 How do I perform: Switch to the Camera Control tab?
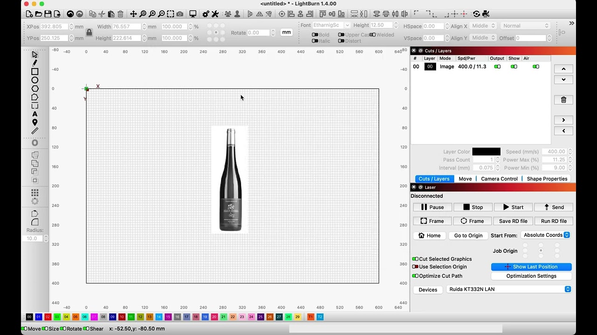tap(499, 179)
